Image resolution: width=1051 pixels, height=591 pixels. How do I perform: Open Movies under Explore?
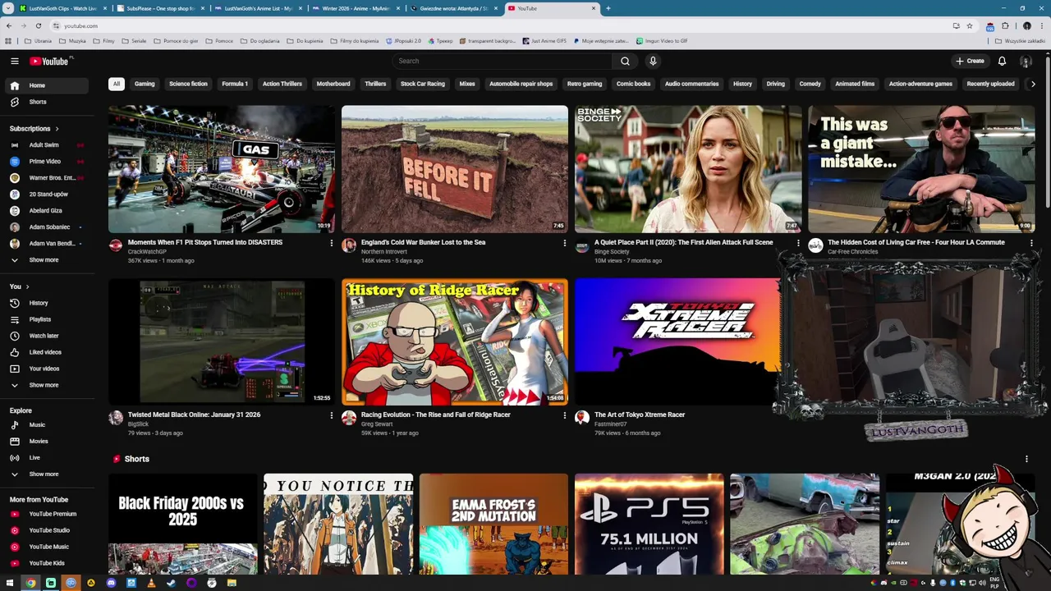(48, 442)
